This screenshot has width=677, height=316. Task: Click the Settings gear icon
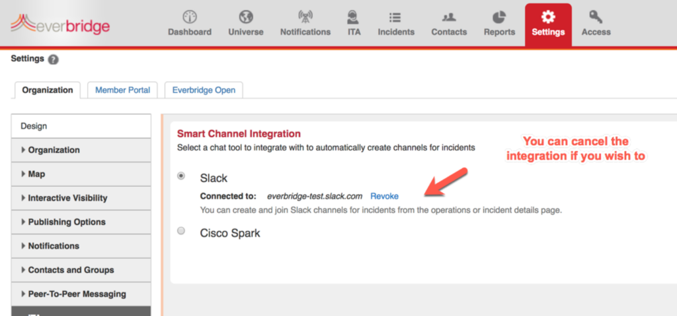coord(548,17)
